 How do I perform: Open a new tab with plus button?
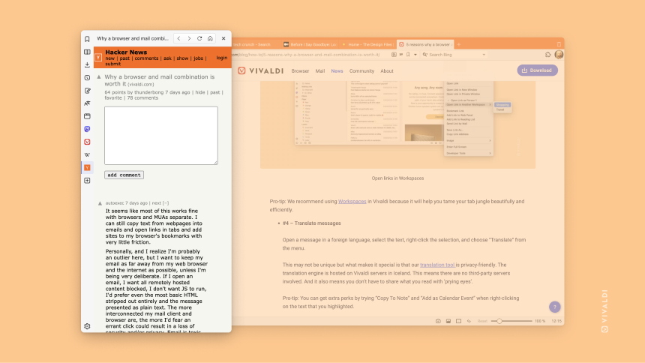pyautogui.click(x=459, y=44)
